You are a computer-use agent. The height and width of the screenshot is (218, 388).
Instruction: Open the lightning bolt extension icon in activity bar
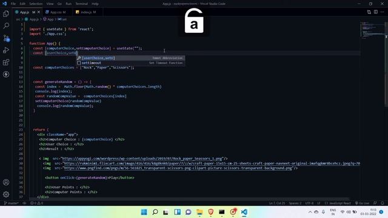pyautogui.click(x=6, y=74)
